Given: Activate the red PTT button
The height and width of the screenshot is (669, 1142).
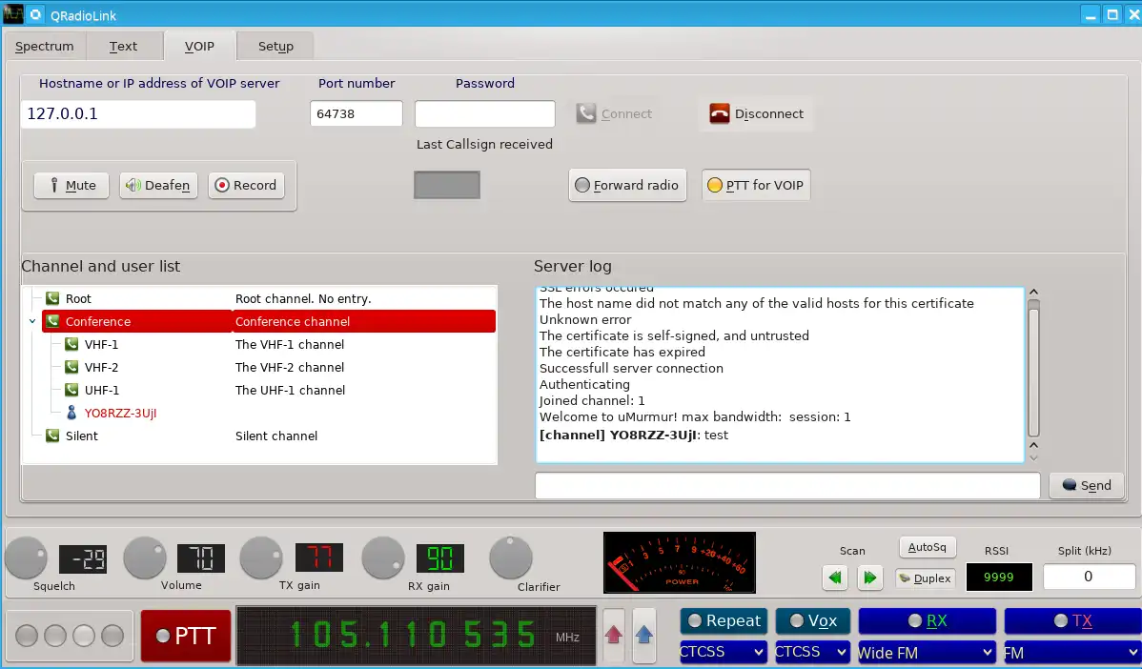Looking at the screenshot, I should tap(186, 636).
